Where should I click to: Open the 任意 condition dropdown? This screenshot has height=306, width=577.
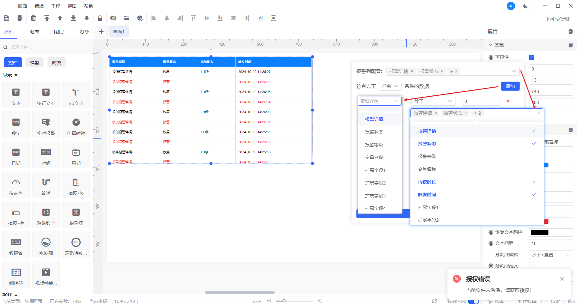[390, 86]
